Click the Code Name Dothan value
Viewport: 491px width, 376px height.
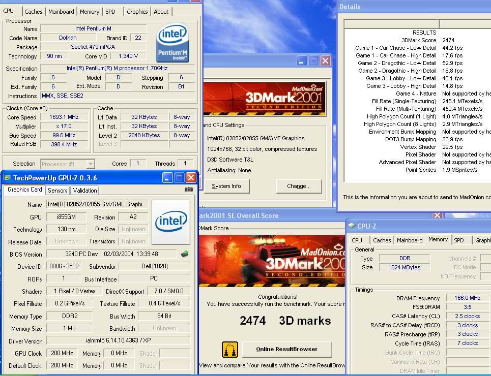click(68, 38)
